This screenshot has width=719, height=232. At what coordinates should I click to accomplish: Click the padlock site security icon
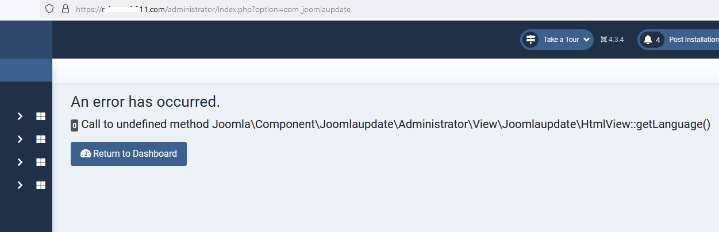pyautogui.click(x=65, y=9)
